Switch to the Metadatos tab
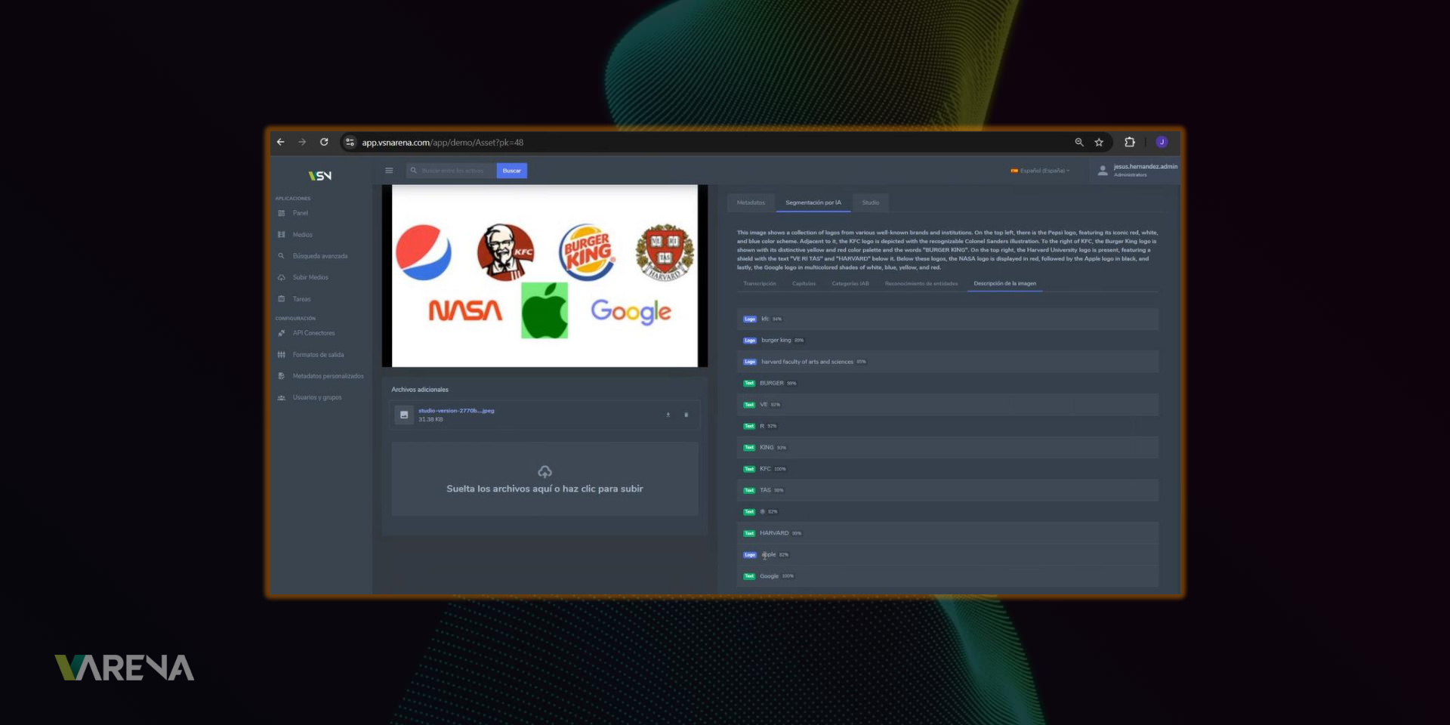Screen dimensions: 1450x725 751,202
